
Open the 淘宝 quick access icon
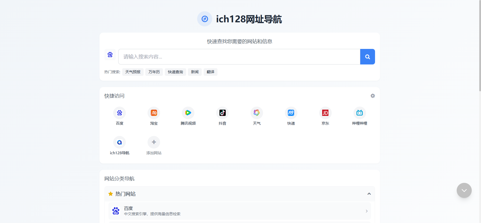(x=154, y=113)
